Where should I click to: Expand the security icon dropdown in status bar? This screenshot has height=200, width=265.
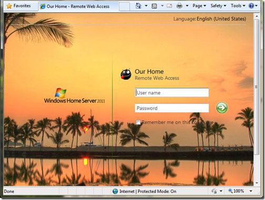point(221,191)
